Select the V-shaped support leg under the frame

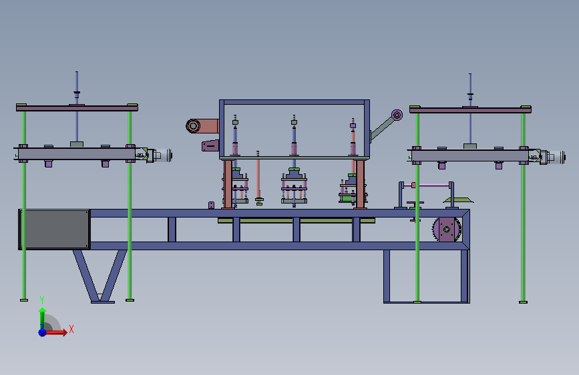[x=100, y=276]
